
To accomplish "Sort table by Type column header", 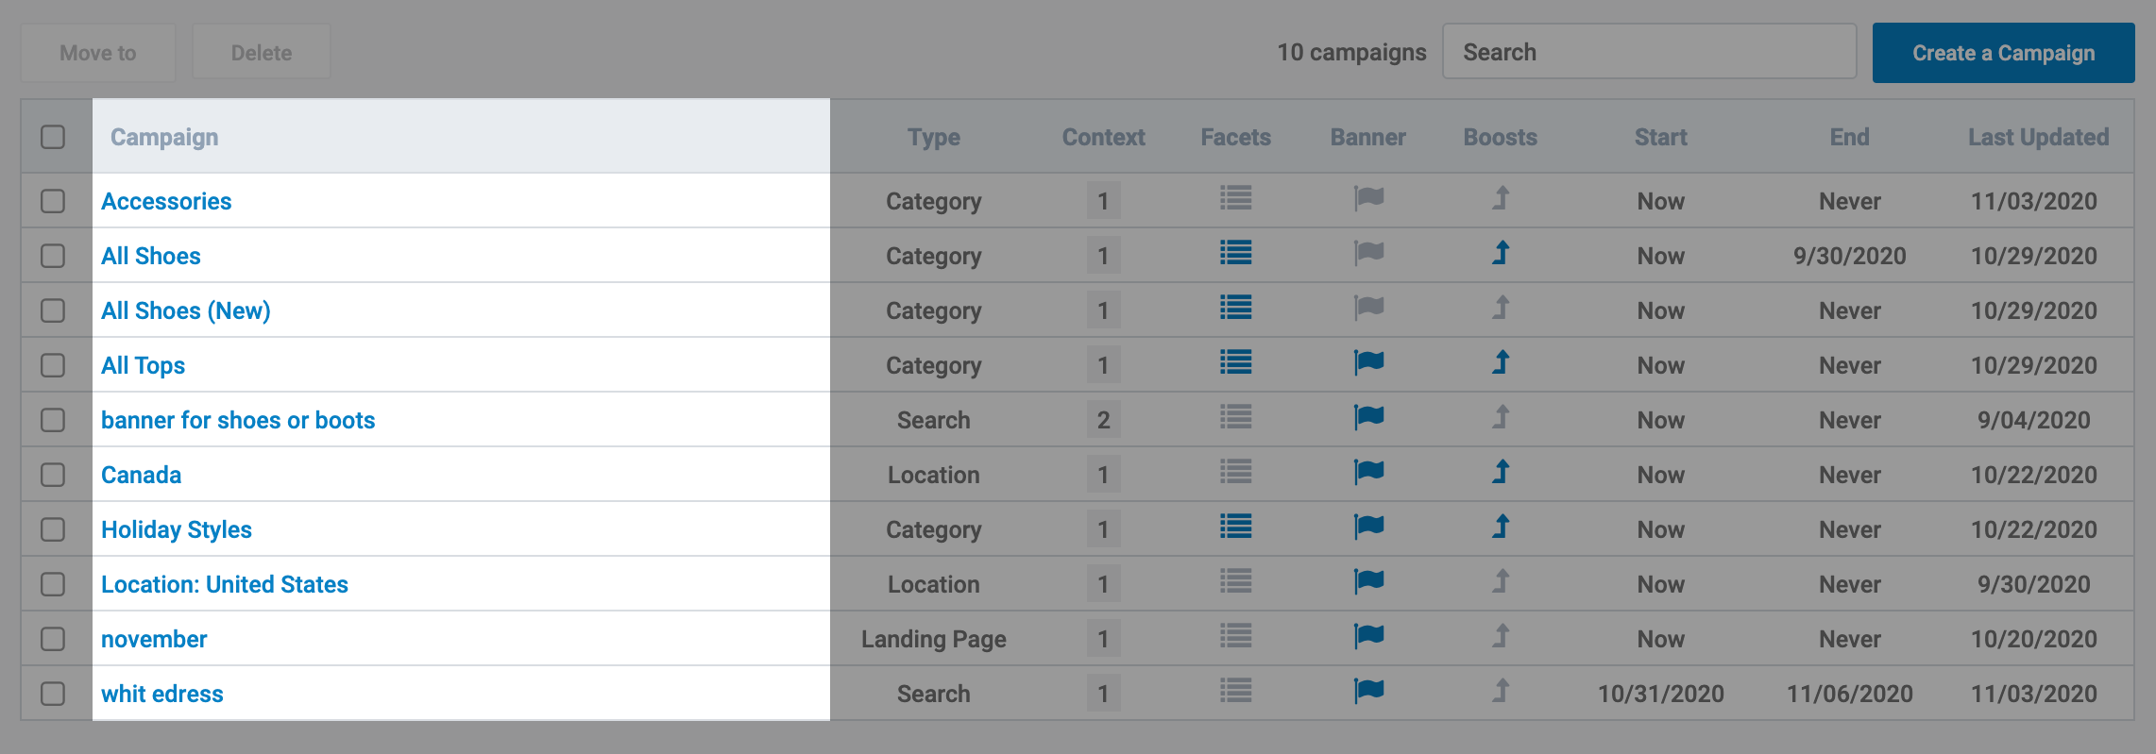I will (x=933, y=137).
